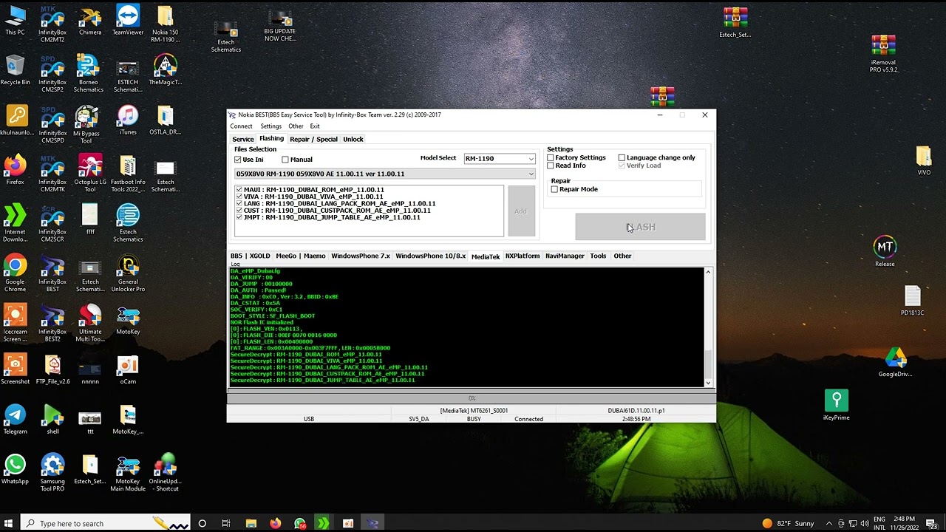Open Telegram desktop icon
This screenshot has height=532, width=946.
click(15, 419)
